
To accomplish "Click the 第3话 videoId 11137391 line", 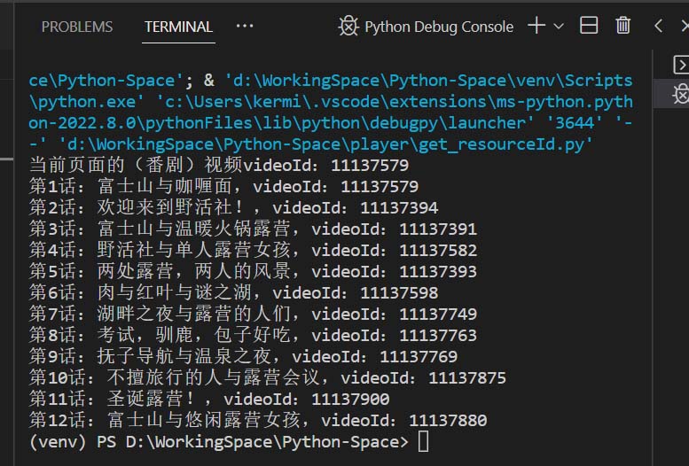I will coord(253,229).
